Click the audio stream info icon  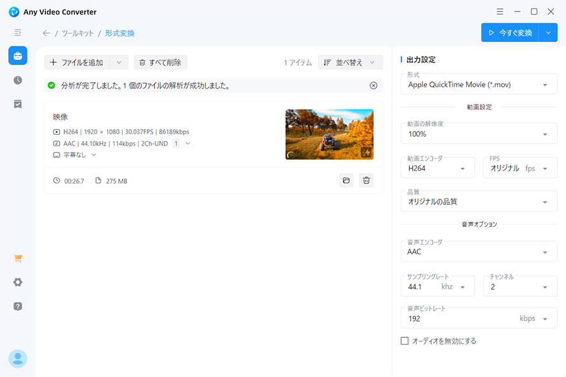click(x=57, y=144)
